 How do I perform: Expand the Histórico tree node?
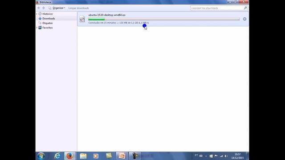click(x=37, y=14)
